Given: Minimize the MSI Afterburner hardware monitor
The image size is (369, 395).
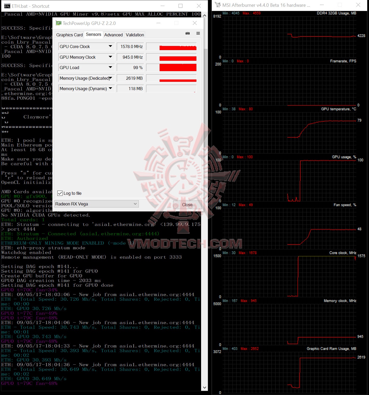Looking at the screenshot, I should pos(322,5).
